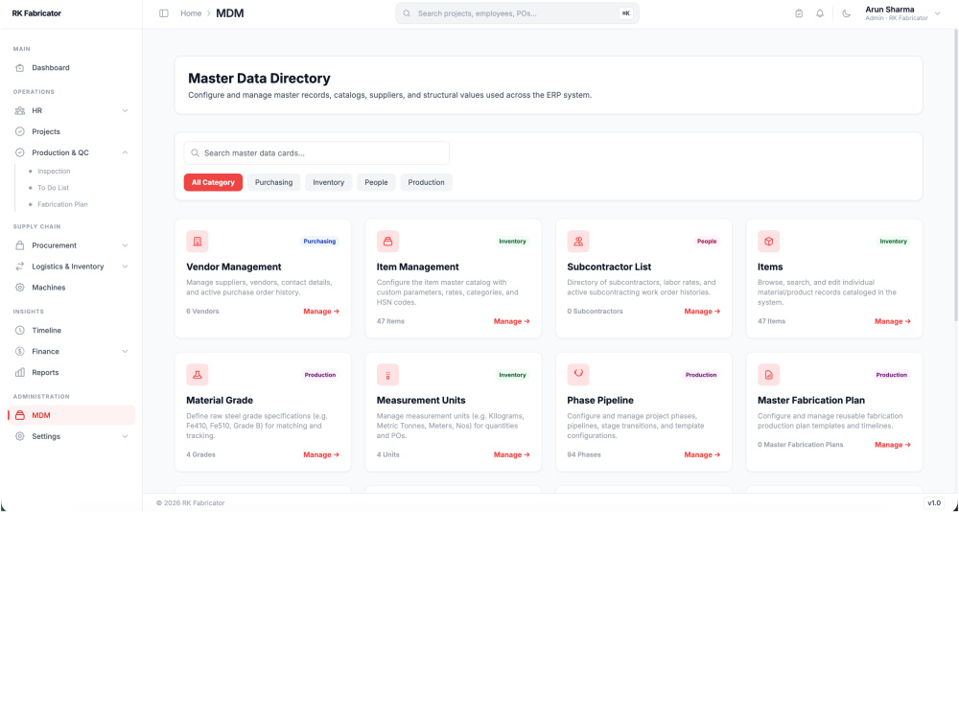Screen dimensions: 959x719
Task: Open Inspection submenu item
Action: pyautogui.click(x=54, y=172)
